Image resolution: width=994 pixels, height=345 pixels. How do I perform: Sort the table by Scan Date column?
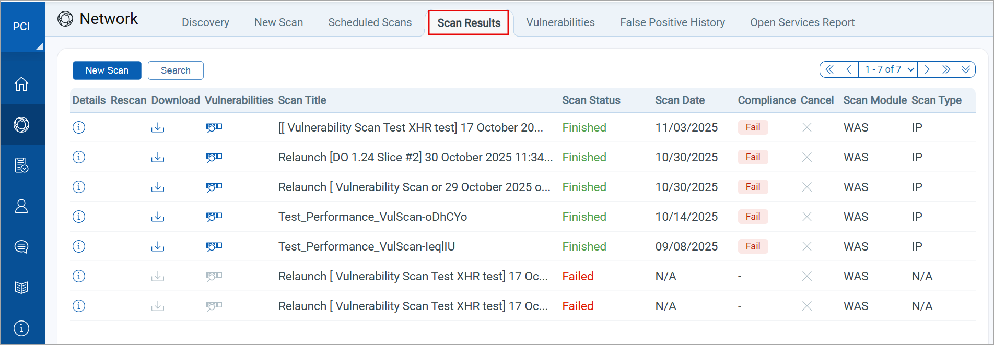coord(680,100)
